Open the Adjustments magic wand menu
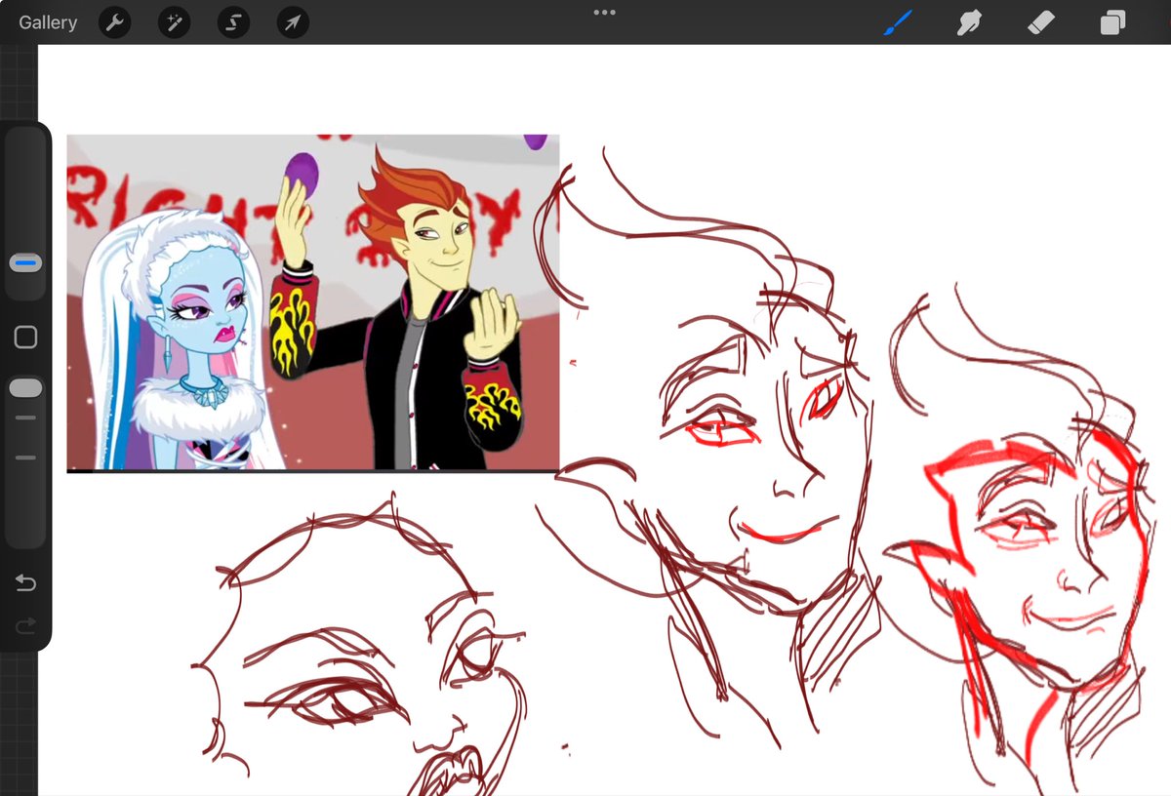1171x796 pixels. pyautogui.click(x=174, y=22)
